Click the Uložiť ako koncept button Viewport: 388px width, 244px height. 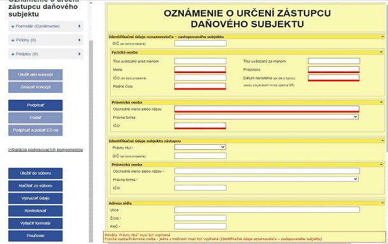36,74
